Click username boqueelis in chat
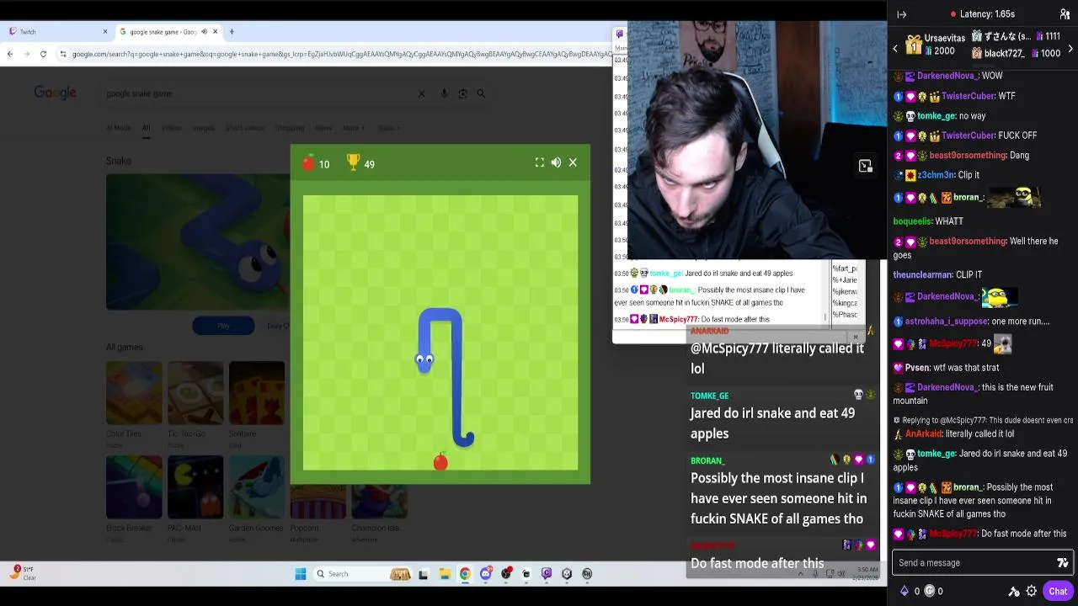 coord(912,221)
